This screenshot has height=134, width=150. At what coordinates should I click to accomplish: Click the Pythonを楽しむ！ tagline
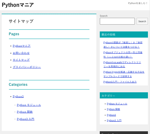coord(138,3)
